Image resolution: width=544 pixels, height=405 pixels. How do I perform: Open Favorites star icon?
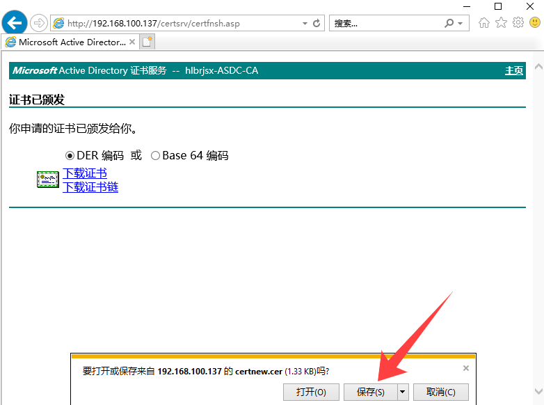[x=501, y=23]
